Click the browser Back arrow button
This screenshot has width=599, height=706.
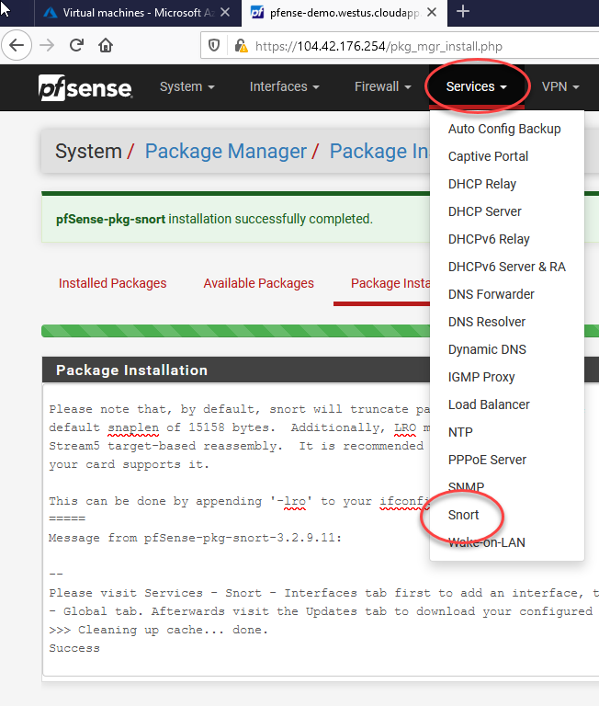pyautogui.click(x=17, y=45)
